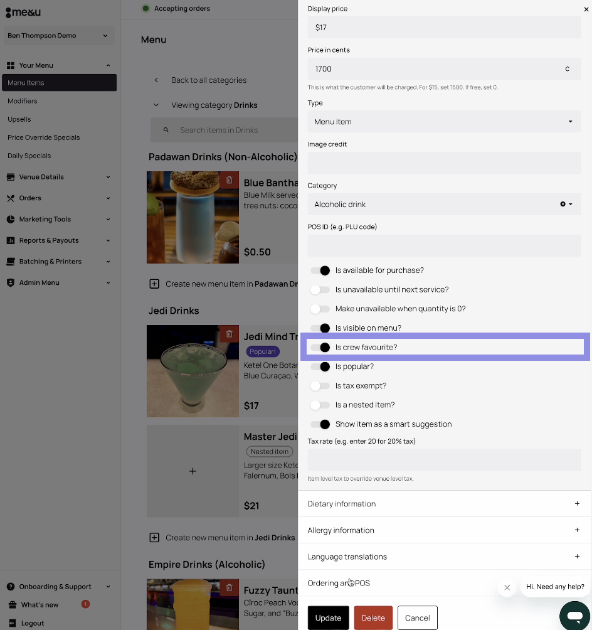Click the Venue Details store icon
The image size is (592, 630).
click(x=11, y=177)
